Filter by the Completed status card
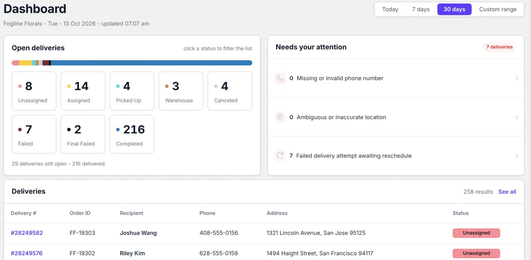 pyautogui.click(x=132, y=134)
